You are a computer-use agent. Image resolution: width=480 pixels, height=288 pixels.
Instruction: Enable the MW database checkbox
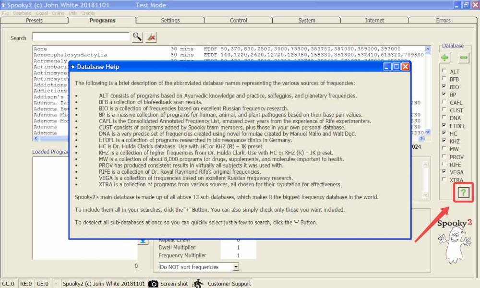444,148
